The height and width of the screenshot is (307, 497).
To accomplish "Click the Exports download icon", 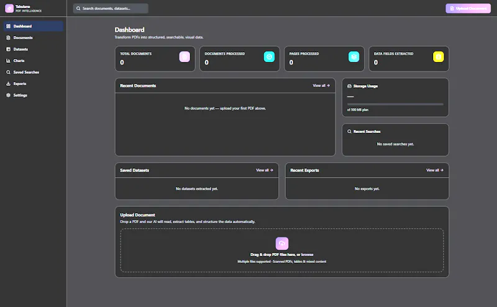I will 8,84.
